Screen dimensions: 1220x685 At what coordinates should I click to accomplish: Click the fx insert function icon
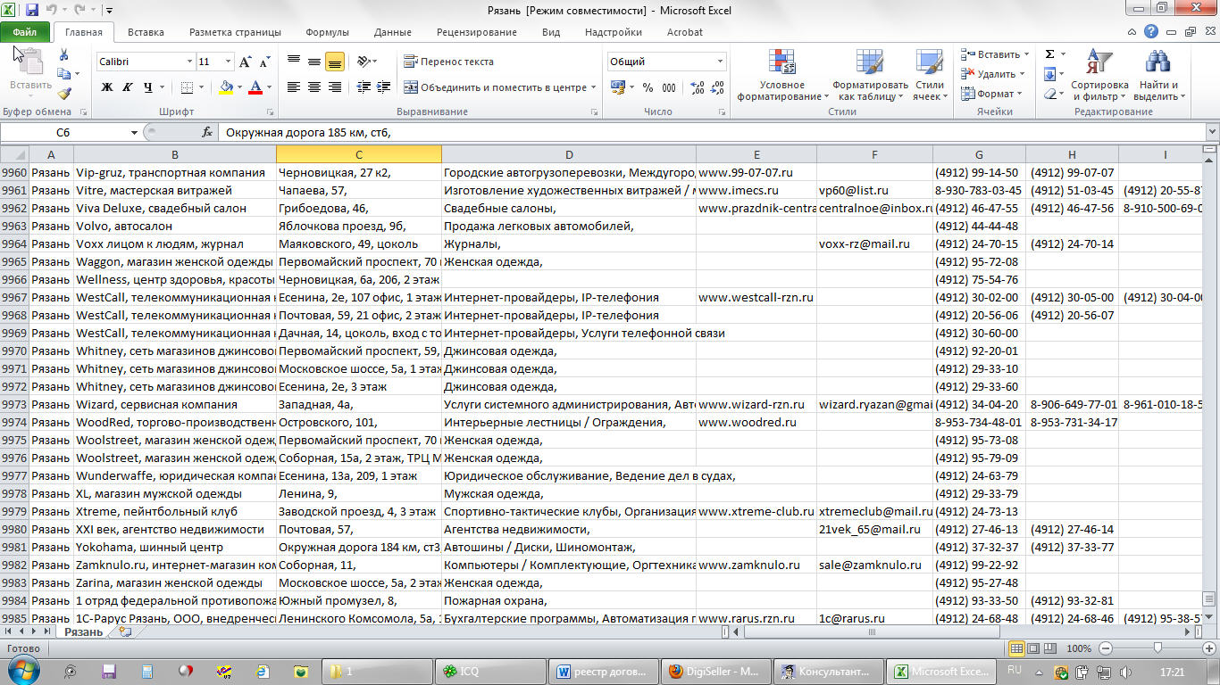[207, 132]
